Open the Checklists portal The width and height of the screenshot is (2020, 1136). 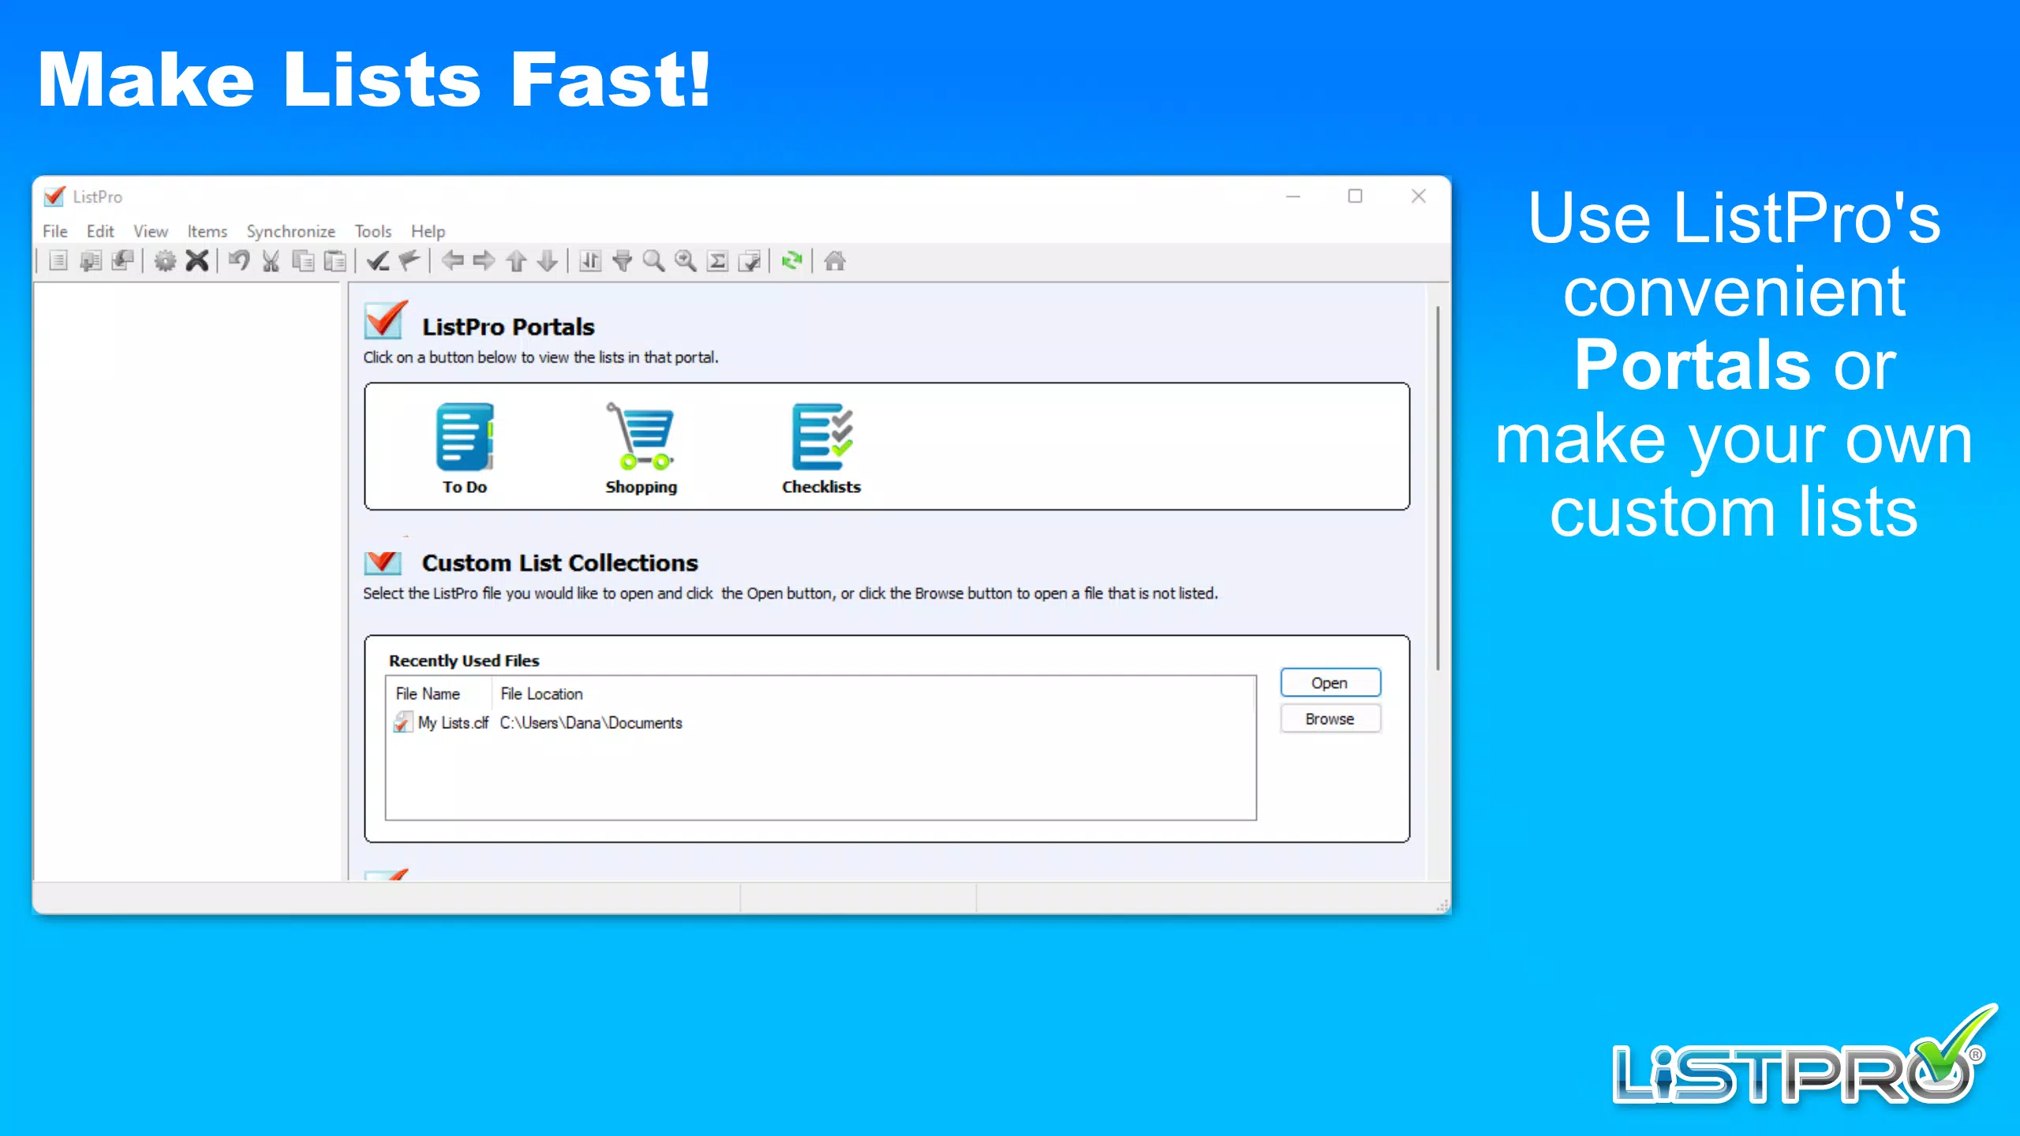click(x=821, y=448)
